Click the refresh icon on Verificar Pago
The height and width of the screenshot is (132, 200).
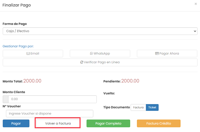point(82,62)
